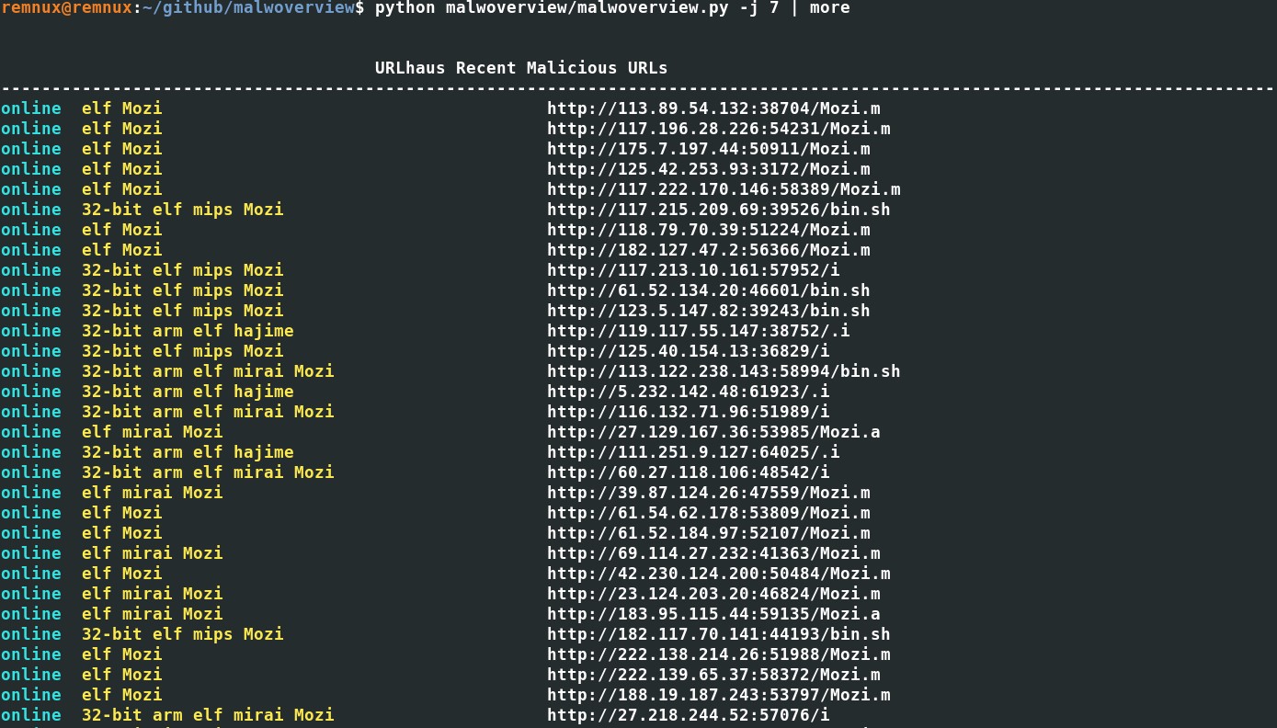Click the ~/github/malwoverview path in prompt
Viewport: 1277px width, 728px height.
click(x=247, y=7)
